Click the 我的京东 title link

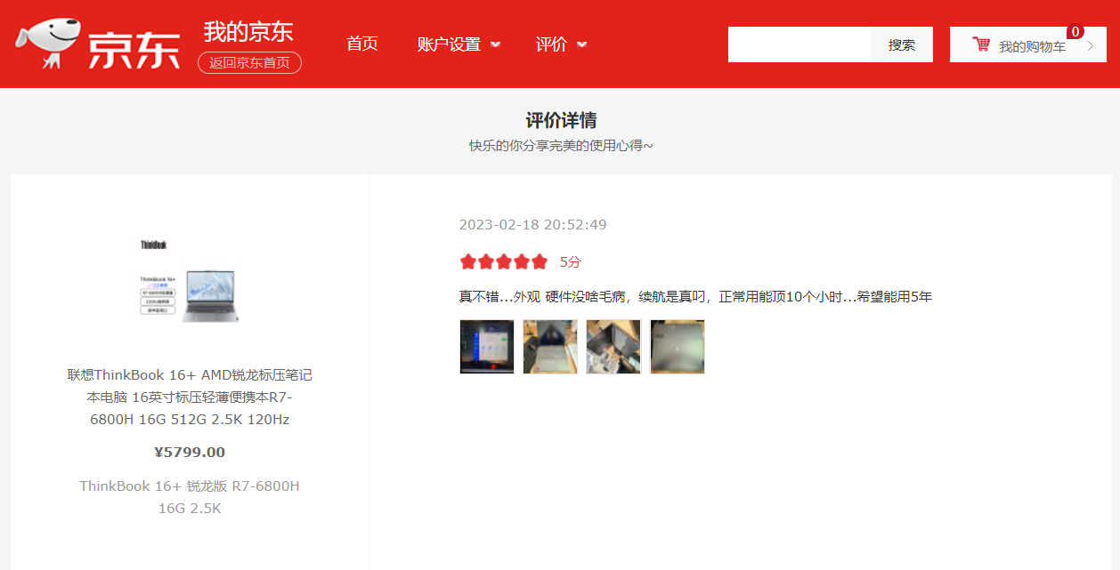coord(248,31)
